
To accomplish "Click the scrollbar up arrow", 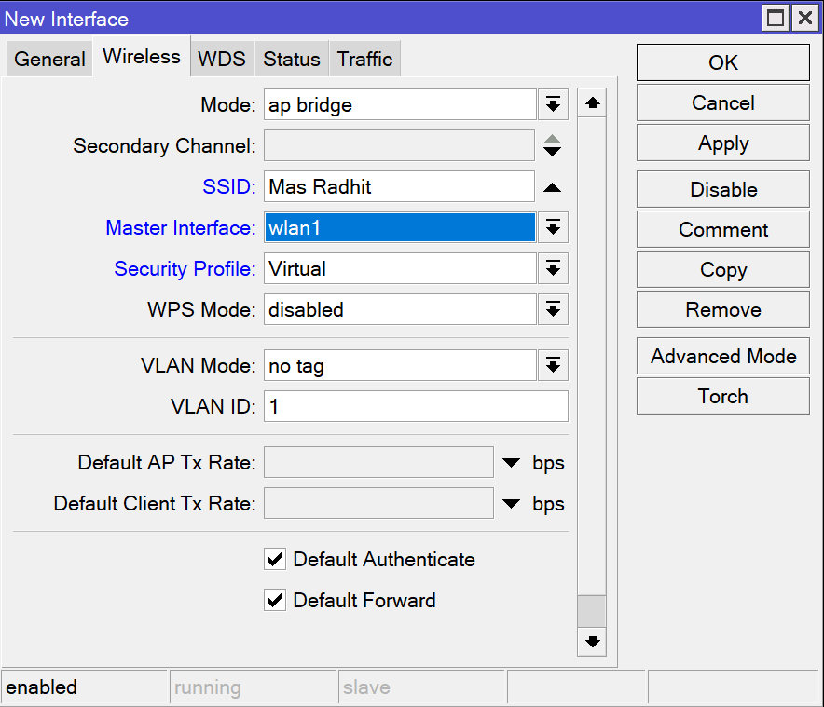I will (x=592, y=102).
